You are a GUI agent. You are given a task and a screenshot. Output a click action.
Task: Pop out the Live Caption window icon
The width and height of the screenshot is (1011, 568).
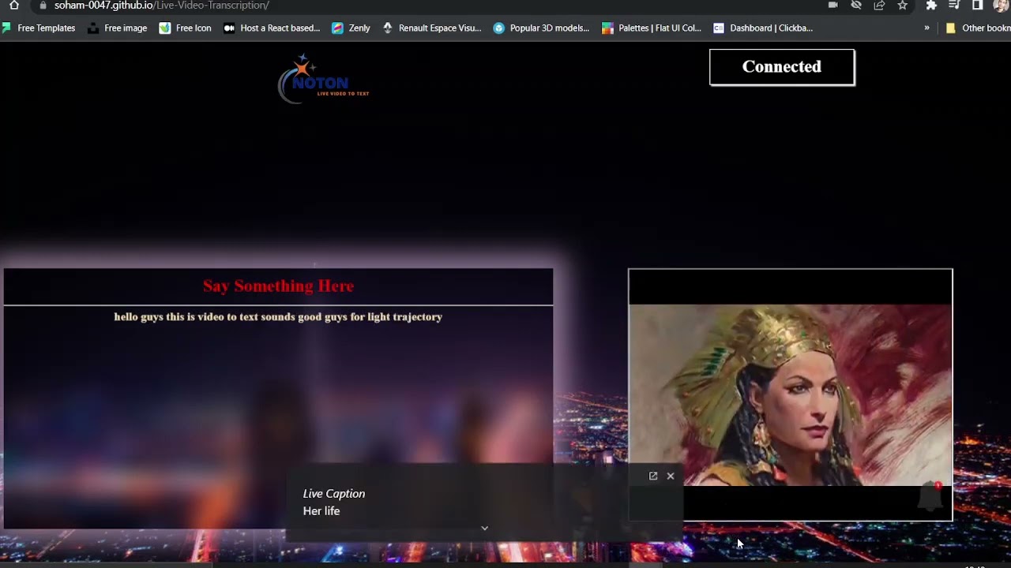point(653,476)
